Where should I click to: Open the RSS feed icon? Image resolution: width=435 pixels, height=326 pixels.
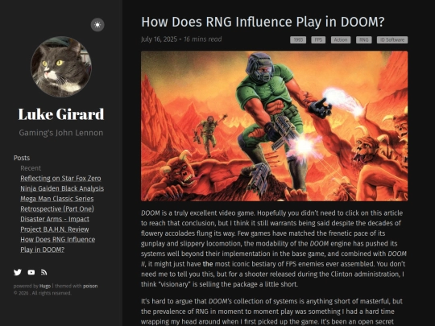pyautogui.click(x=43, y=272)
